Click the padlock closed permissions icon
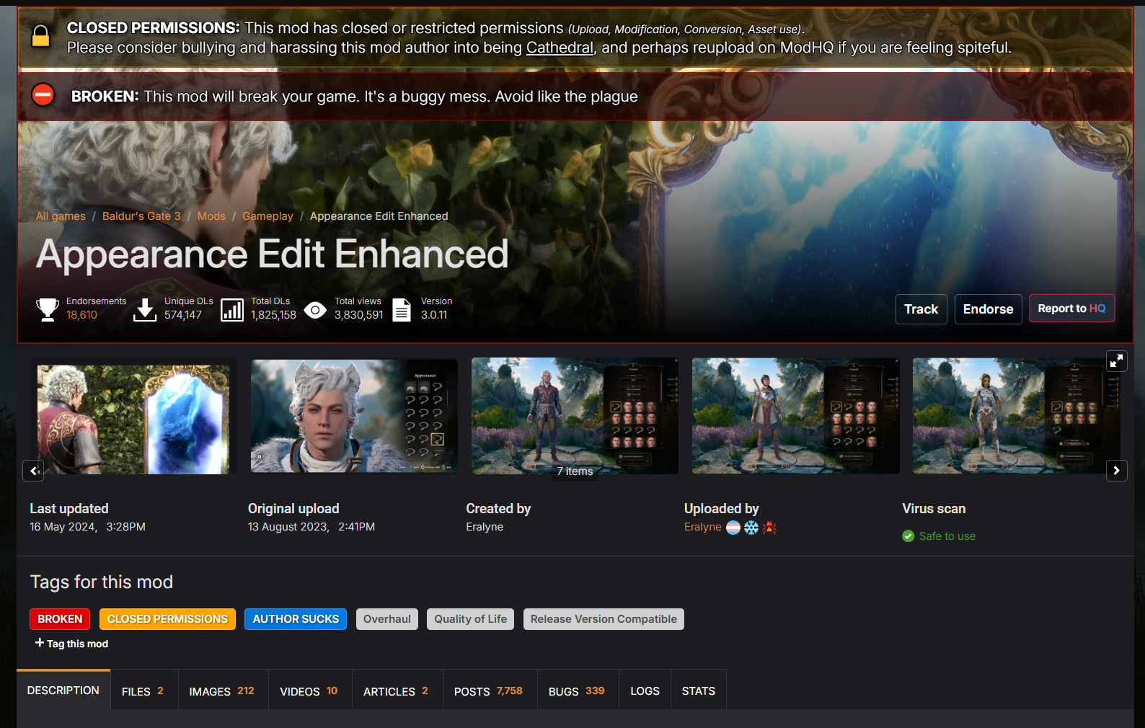 point(40,36)
